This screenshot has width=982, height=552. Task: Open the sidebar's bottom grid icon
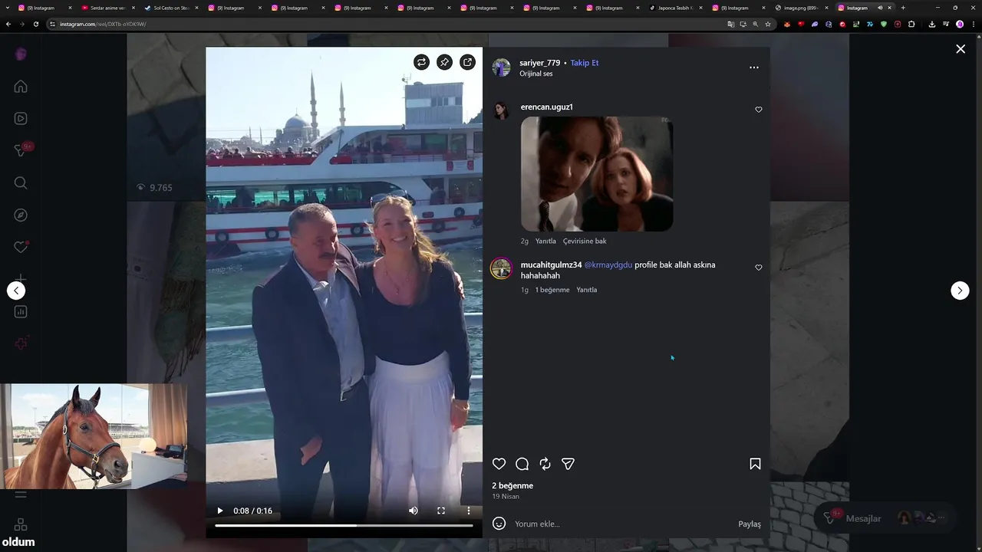tap(21, 525)
